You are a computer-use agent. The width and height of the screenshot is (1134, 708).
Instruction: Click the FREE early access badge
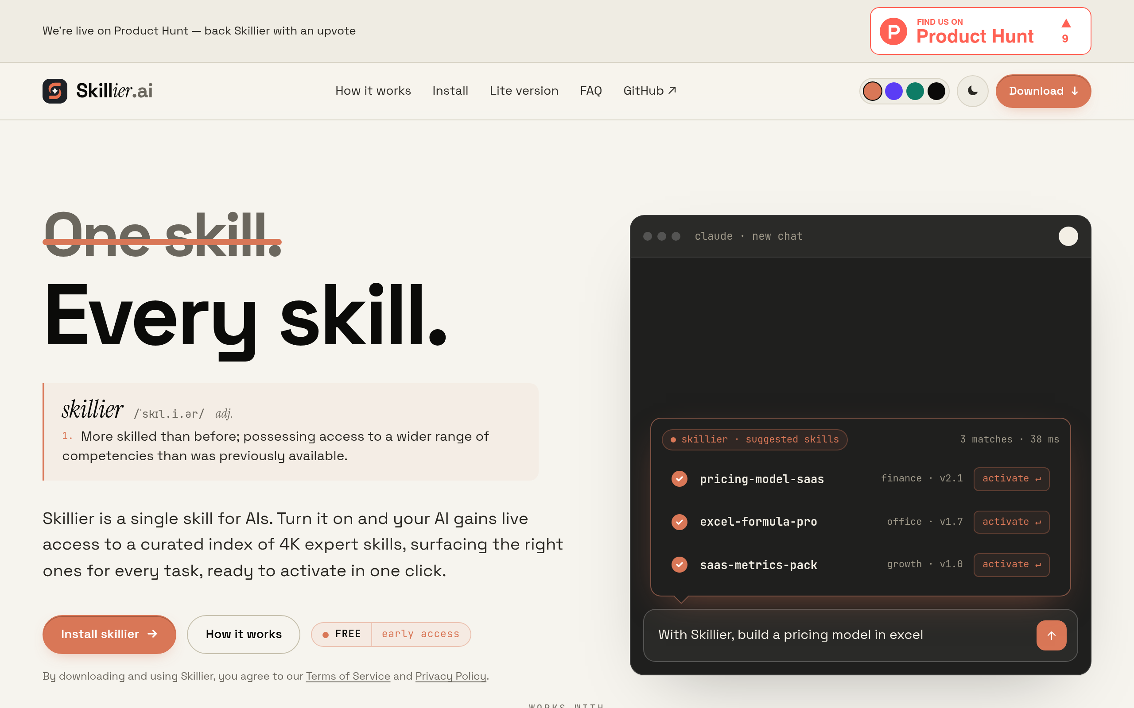tap(391, 634)
